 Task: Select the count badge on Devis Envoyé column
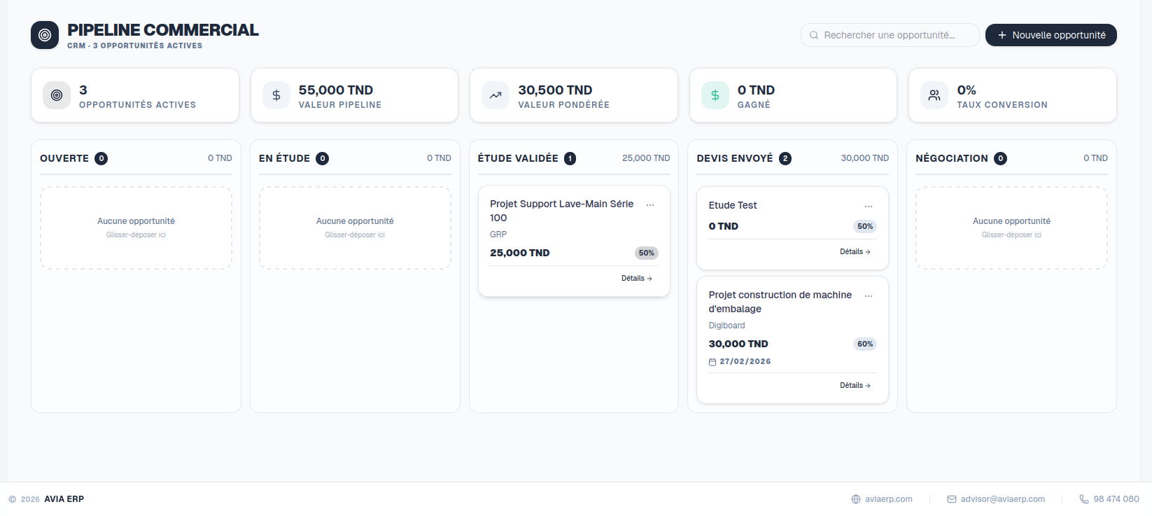tap(785, 158)
